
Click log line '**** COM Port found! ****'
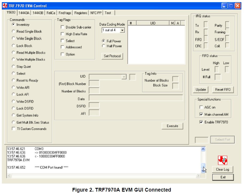52,167
